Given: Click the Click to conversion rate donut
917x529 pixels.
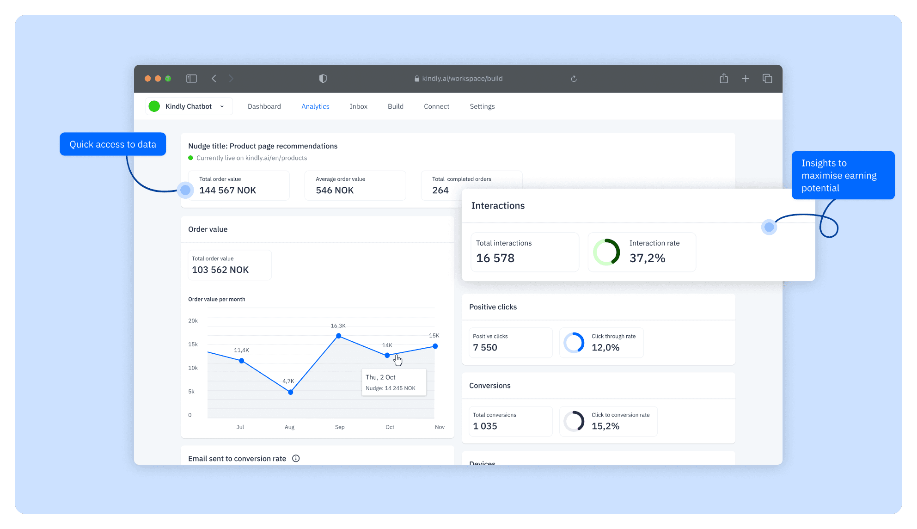Looking at the screenshot, I should click(x=574, y=421).
